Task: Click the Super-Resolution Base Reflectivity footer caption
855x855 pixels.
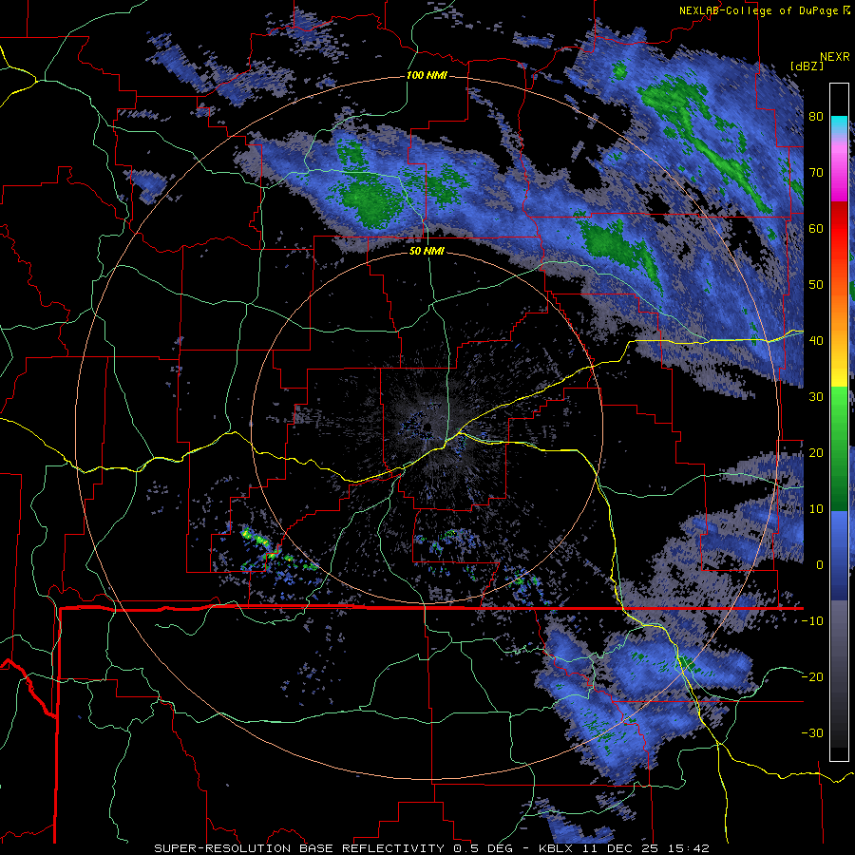Action: tap(299, 848)
